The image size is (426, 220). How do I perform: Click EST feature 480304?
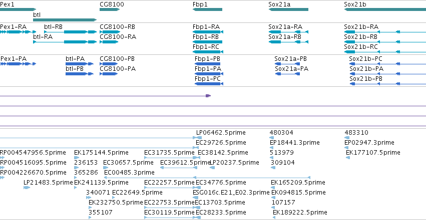click(271, 138)
